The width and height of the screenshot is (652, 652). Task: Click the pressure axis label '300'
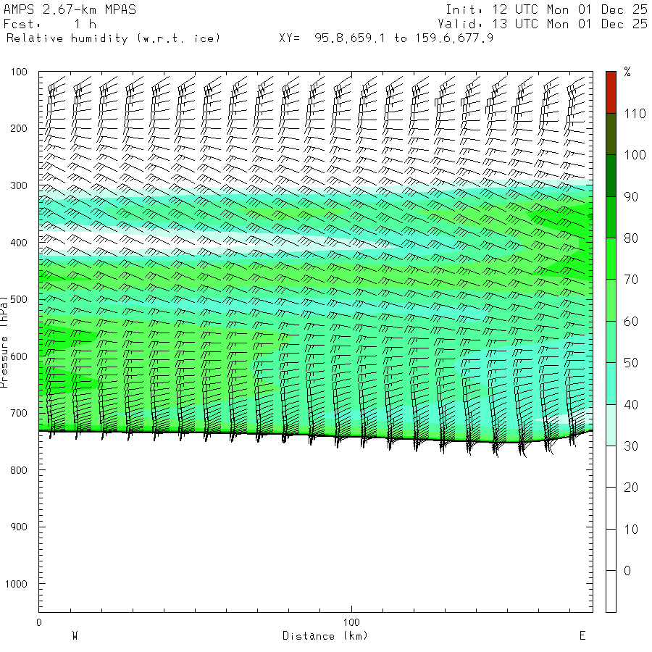tap(19, 185)
